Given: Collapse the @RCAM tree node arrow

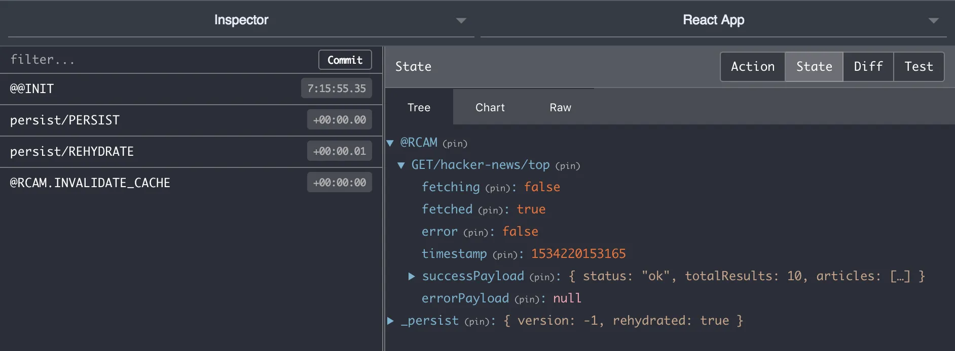Looking at the screenshot, I should 390,143.
